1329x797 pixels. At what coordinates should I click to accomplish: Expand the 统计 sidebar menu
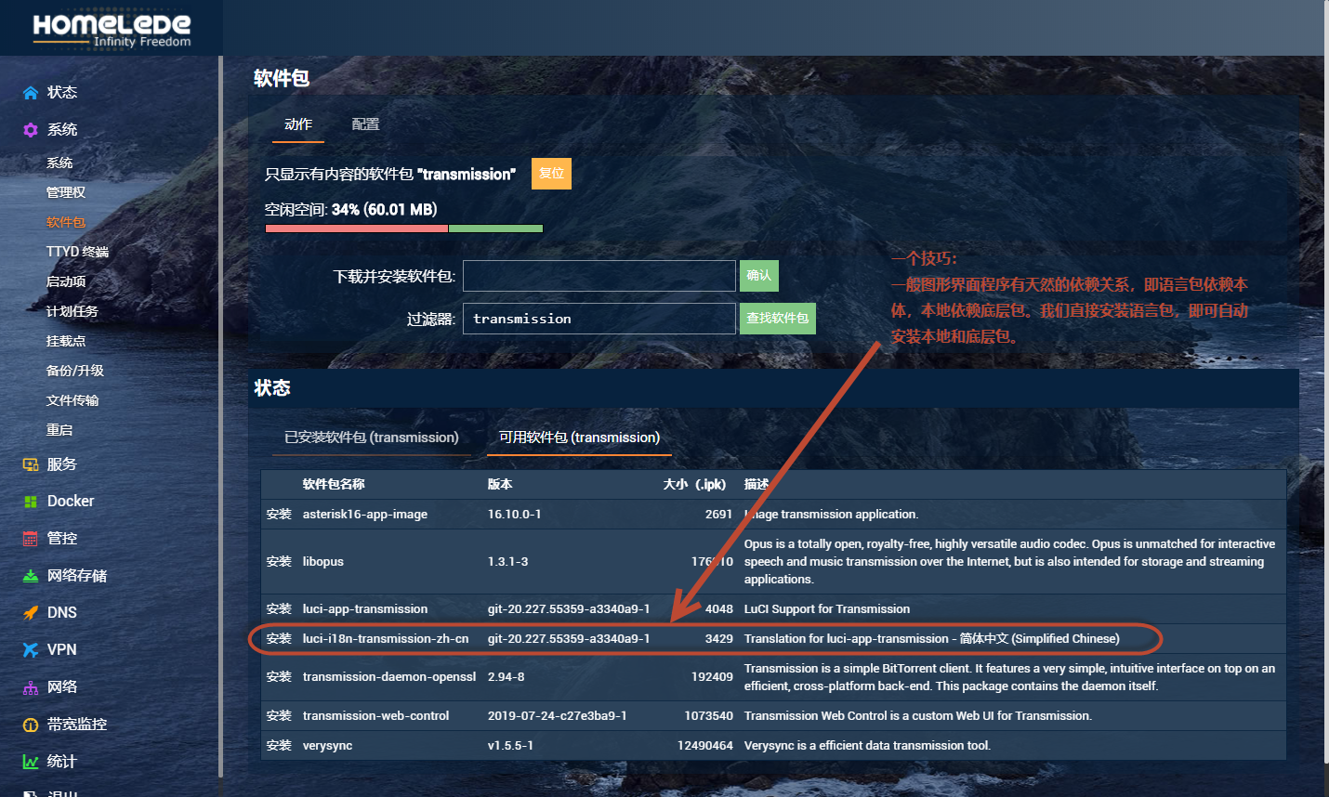click(62, 761)
